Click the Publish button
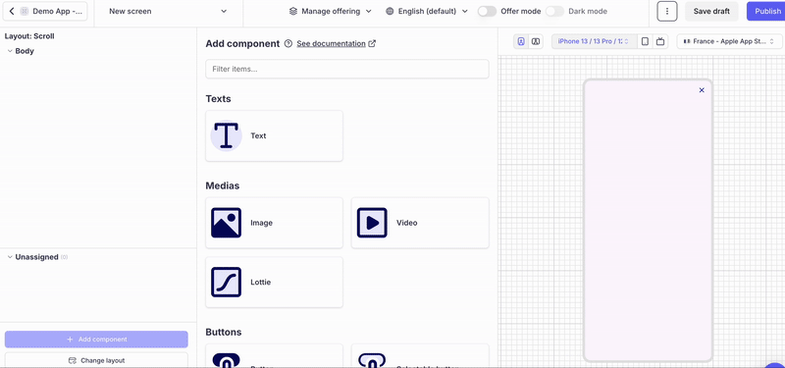This screenshot has height=368, width=785. 766,11
